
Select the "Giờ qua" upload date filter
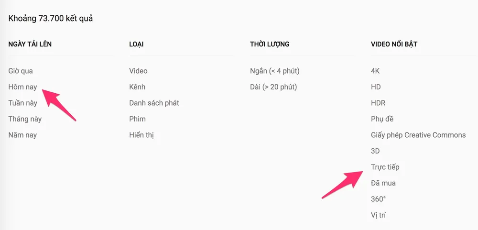pos(21,71)
